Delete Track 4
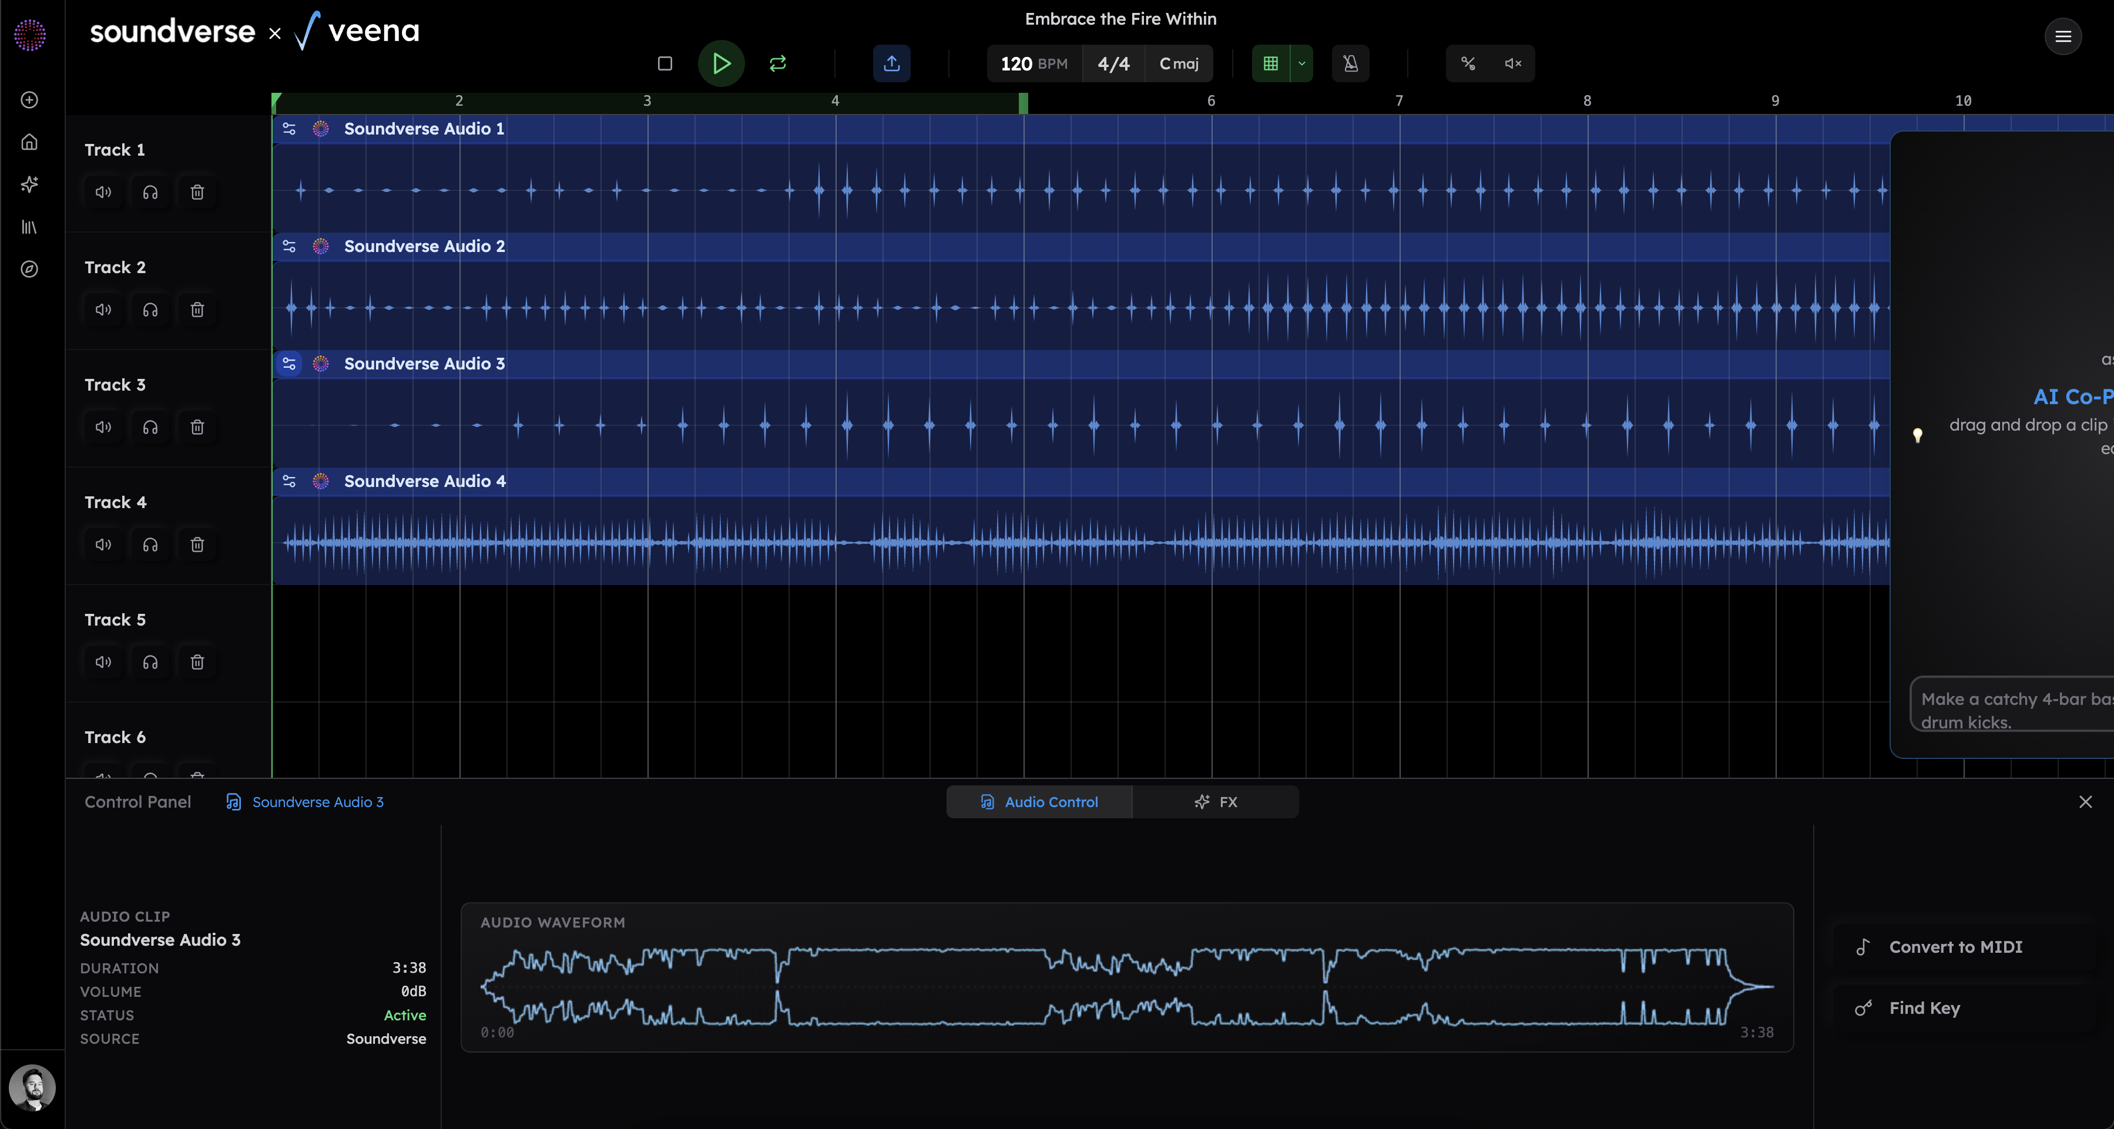Image resolution: width=2114 pixels, height=1129 pixels. pos(197,544)
